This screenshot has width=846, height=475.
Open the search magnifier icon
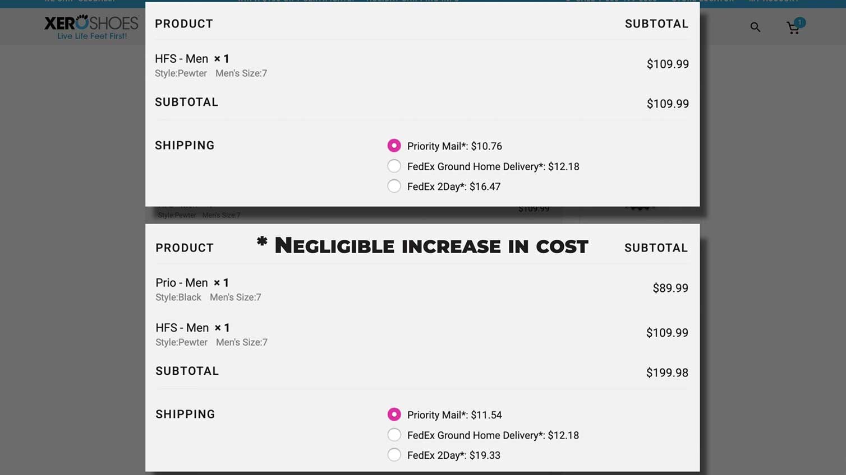(755, 27)
